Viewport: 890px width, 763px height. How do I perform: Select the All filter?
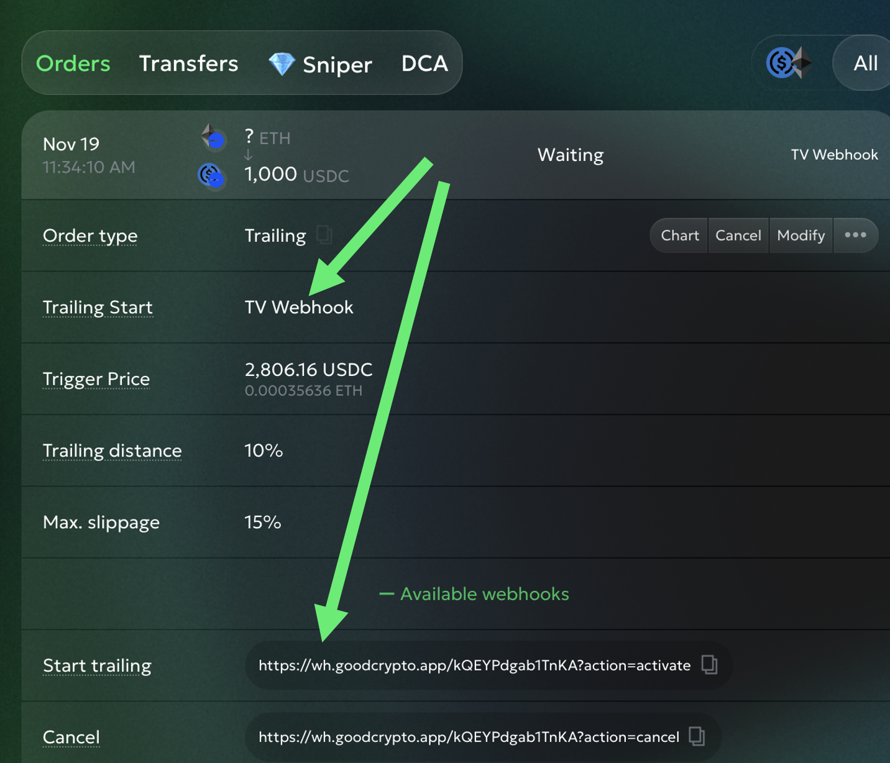[865, 63]
